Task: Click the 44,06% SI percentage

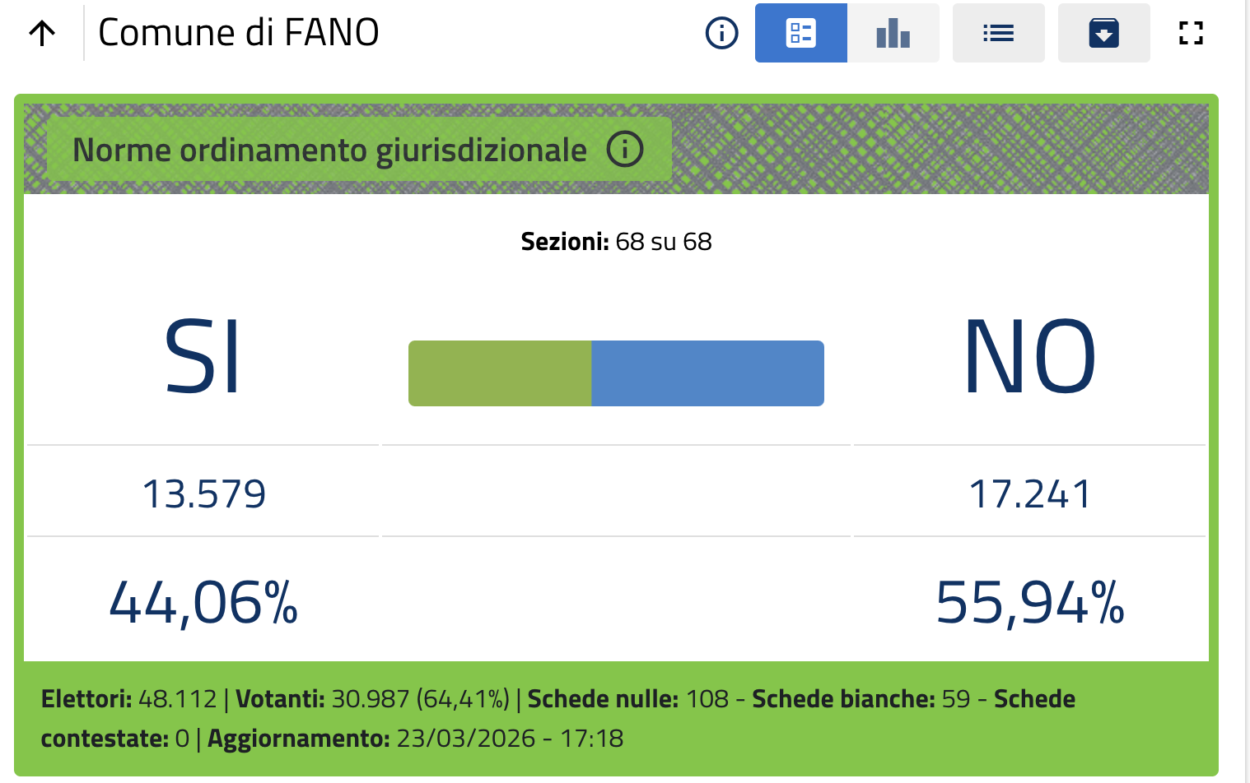Action: (203, 603)
